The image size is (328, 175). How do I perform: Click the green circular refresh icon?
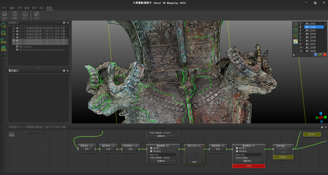coord(295,30)
